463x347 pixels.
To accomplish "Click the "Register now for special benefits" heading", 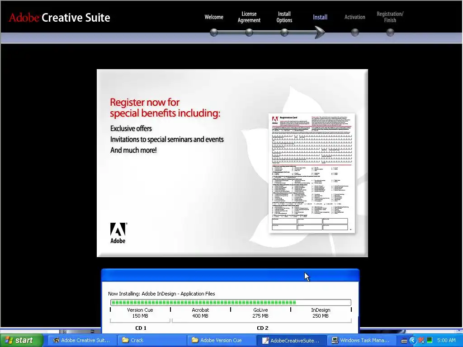I will pyautogui.click(x=165, y=108).
